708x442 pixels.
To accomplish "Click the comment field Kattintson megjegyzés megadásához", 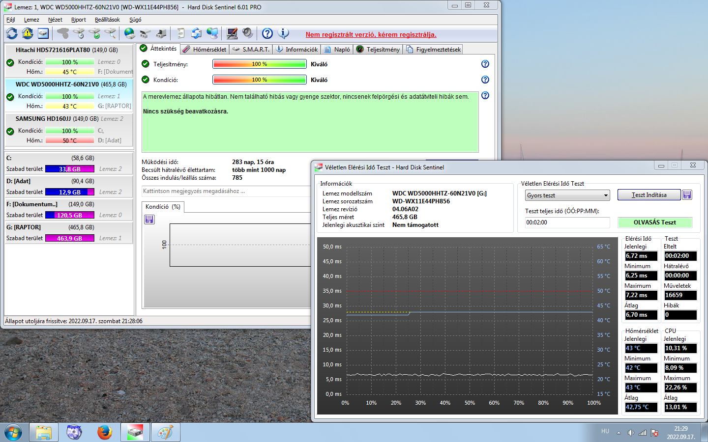I will 226,191.
